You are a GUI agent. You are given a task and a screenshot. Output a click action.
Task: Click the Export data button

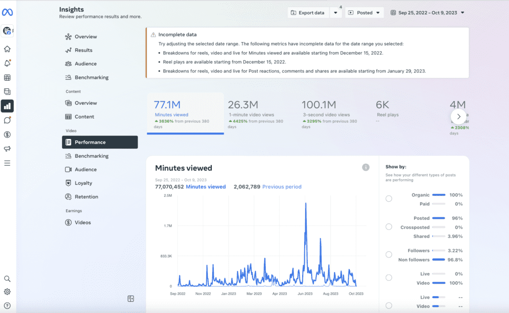coord(308,13)
